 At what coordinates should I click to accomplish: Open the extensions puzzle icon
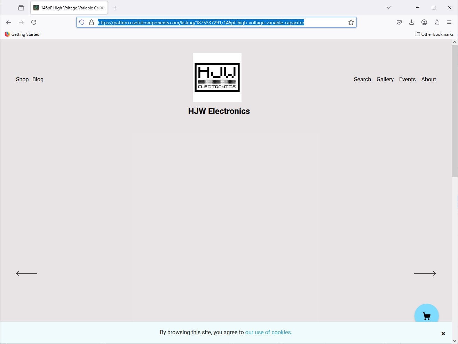click(x=437, y=22)
